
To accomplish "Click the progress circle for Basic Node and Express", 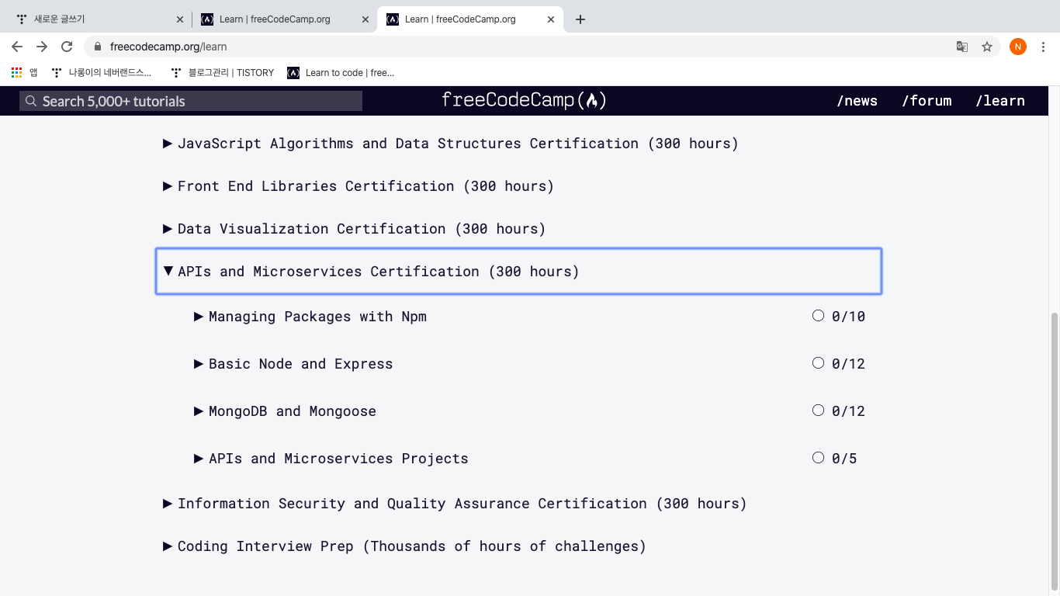I will (818, 363).
